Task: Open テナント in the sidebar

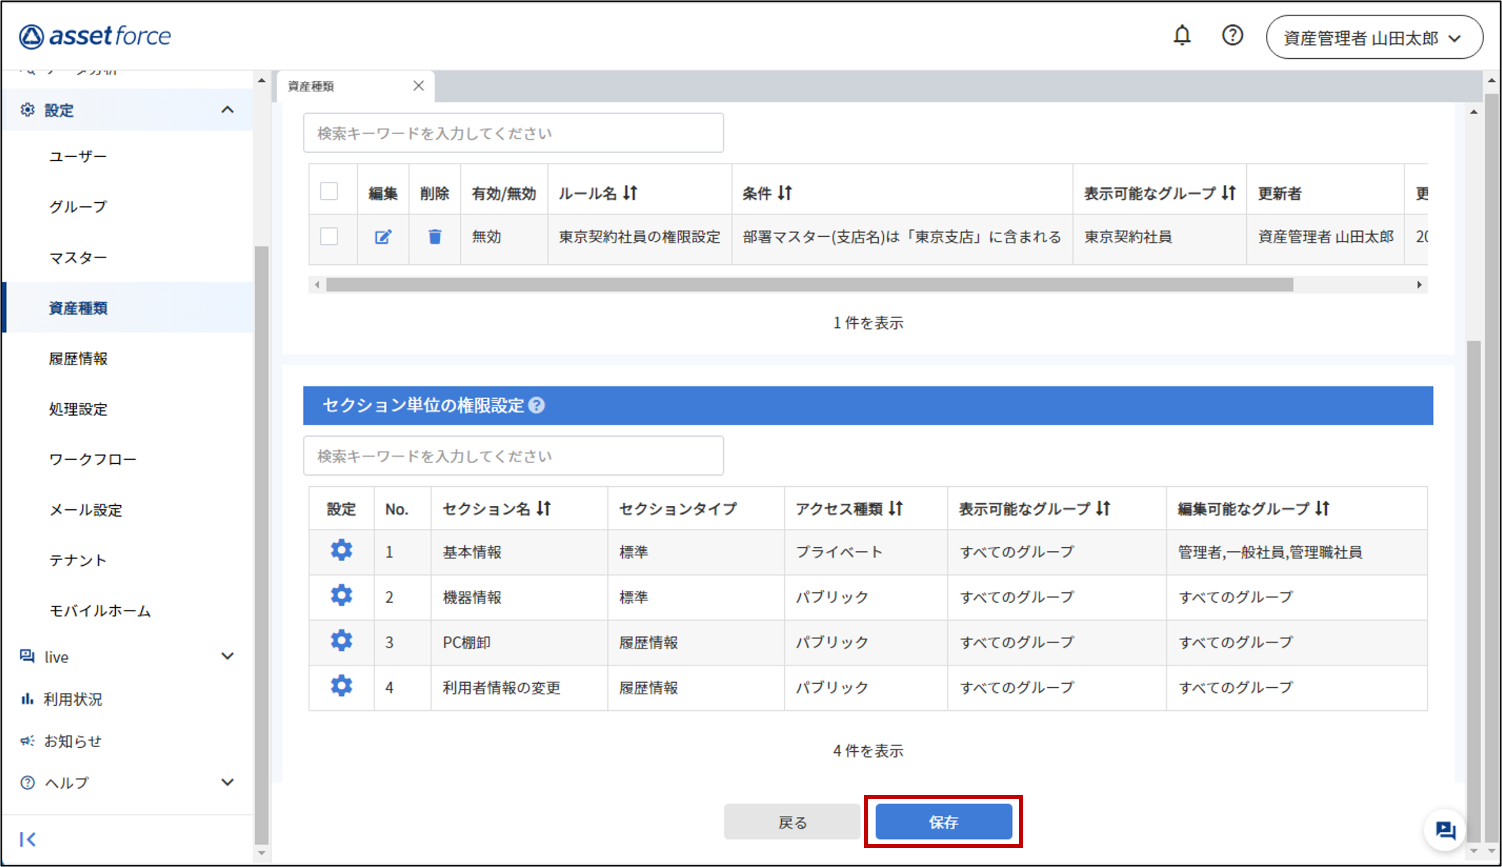Action: coord(78,561)
